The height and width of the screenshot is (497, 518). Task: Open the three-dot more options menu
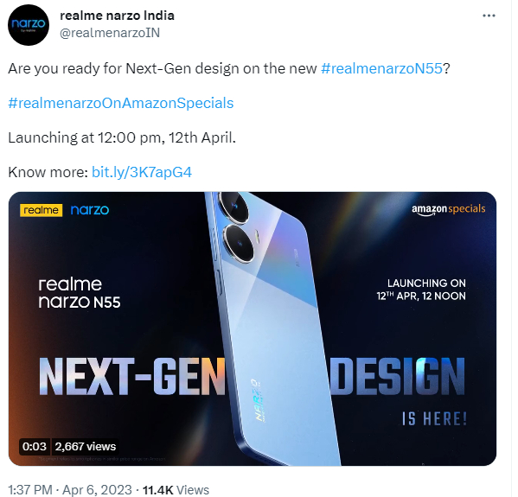[x=489, y=16]
